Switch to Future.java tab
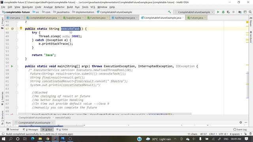This screenshot has width=253, height=142. (x=196, y=18)
